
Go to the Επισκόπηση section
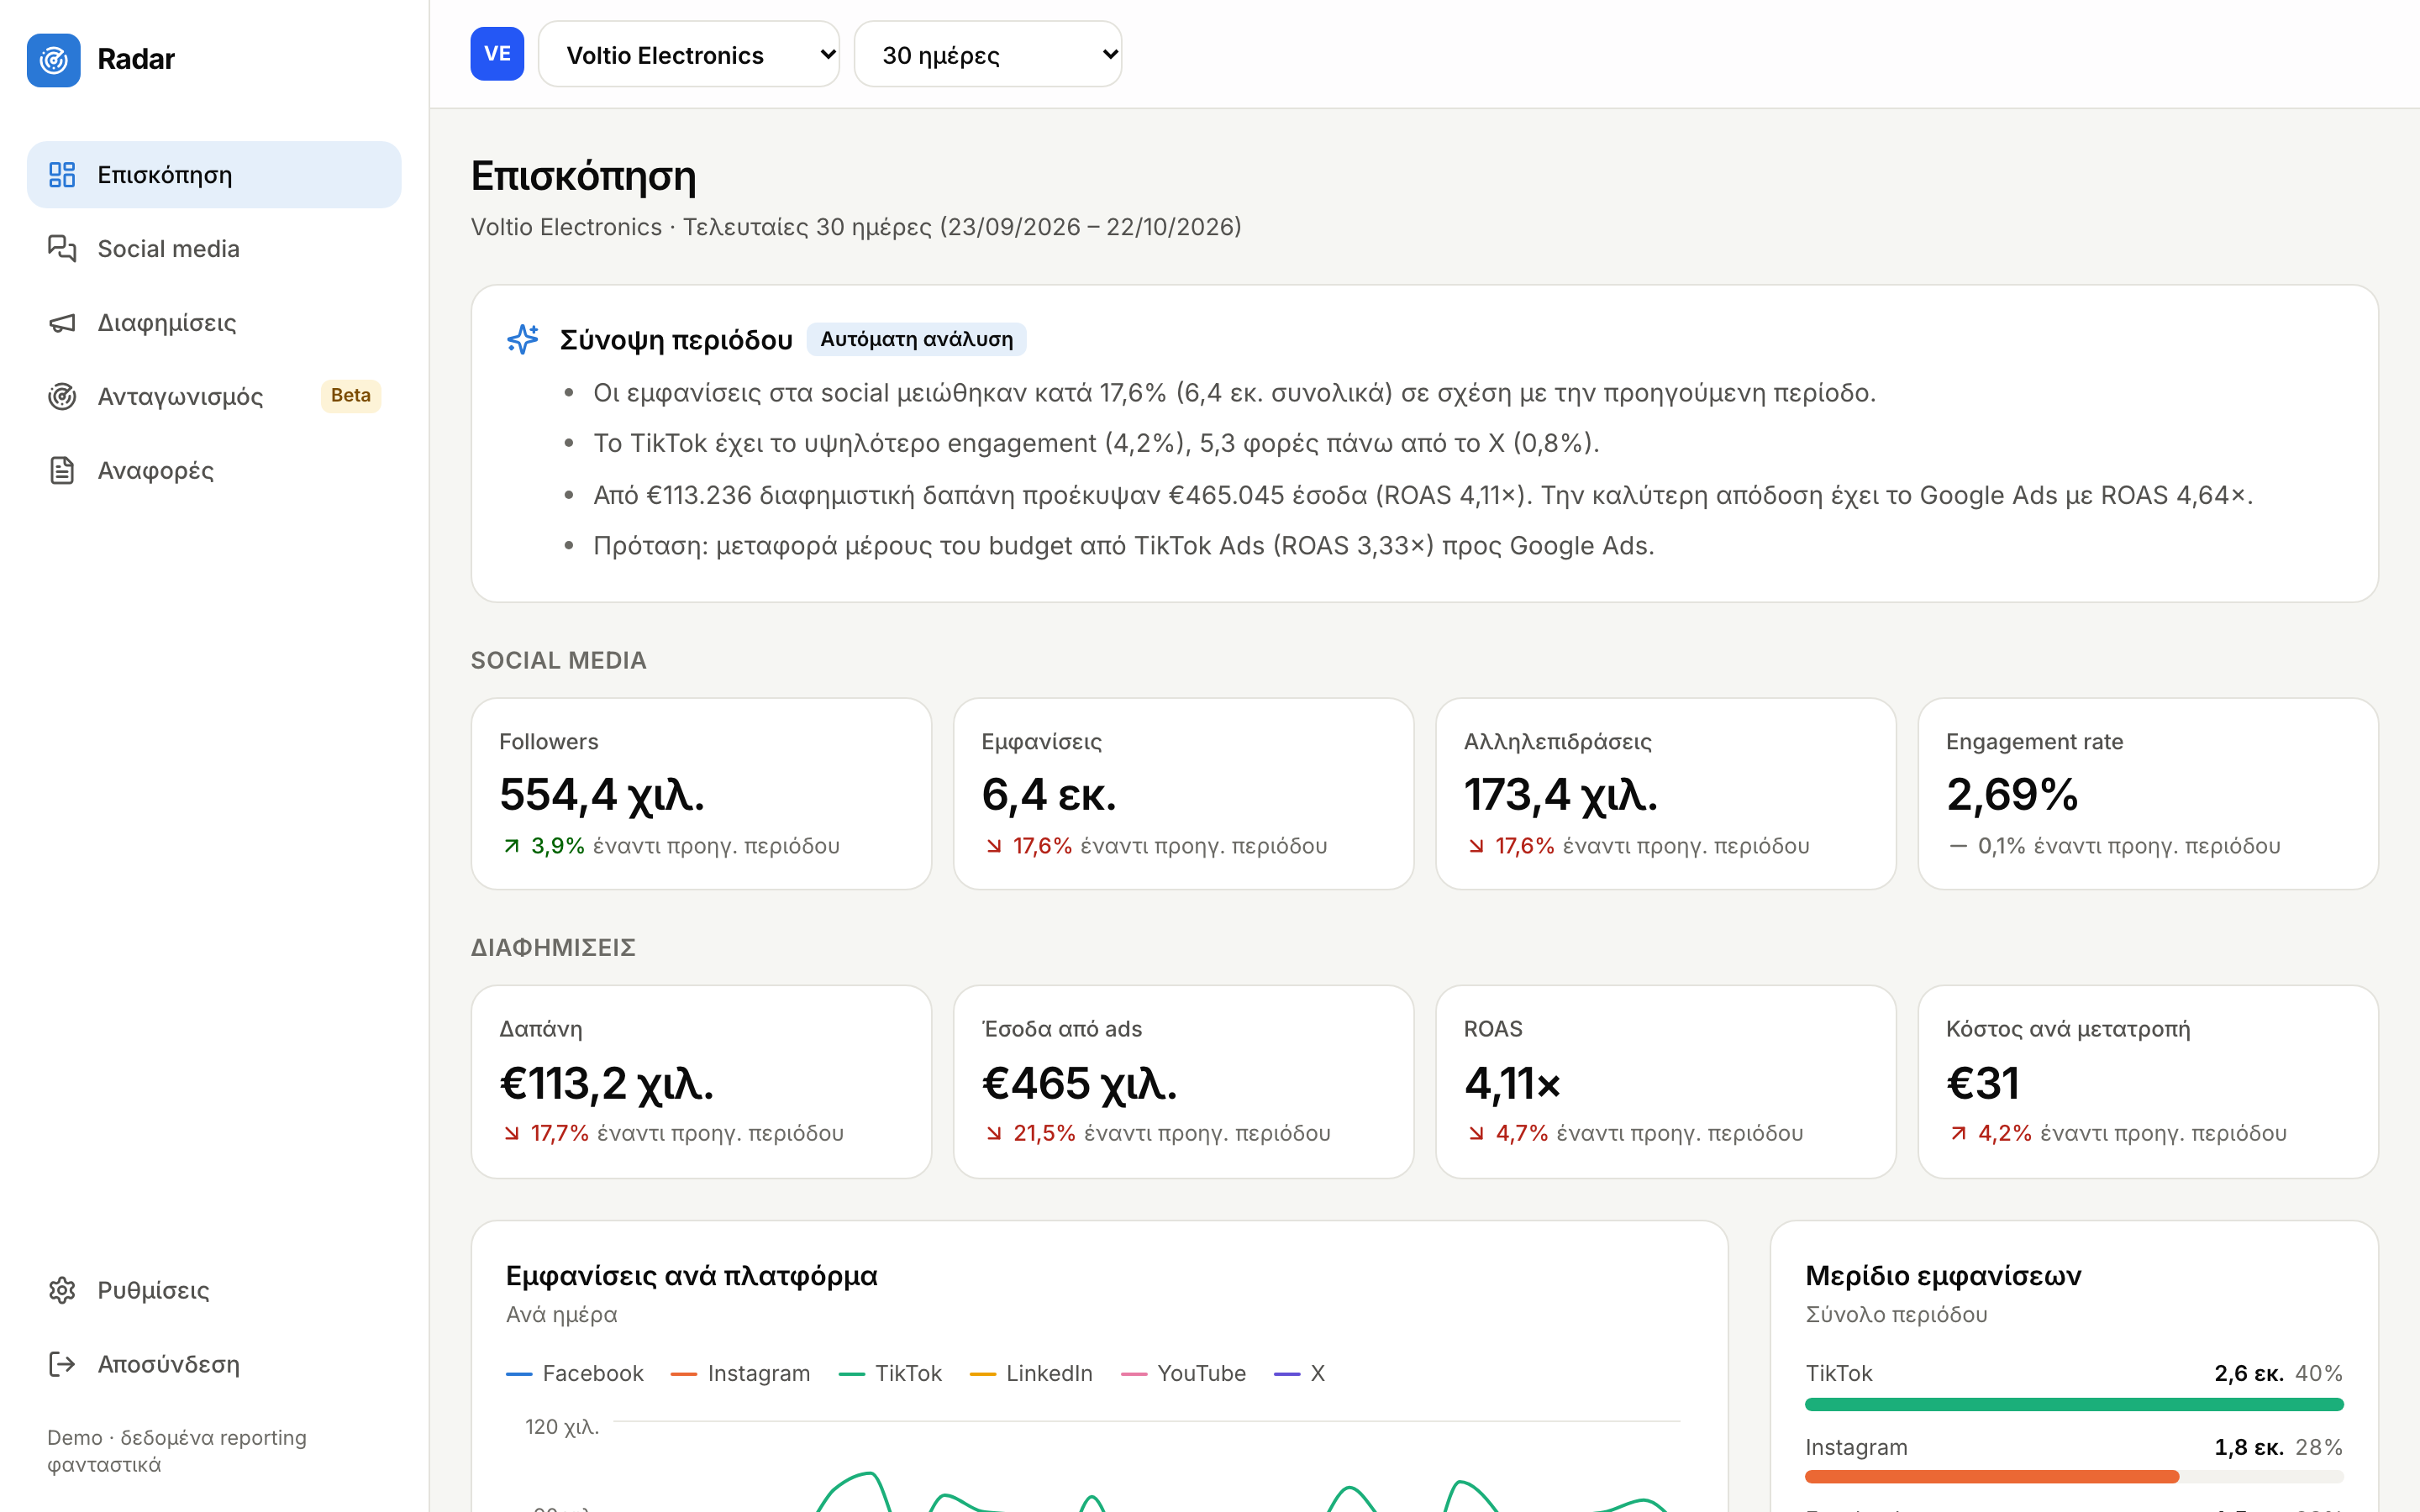click(x=214, y=175)
